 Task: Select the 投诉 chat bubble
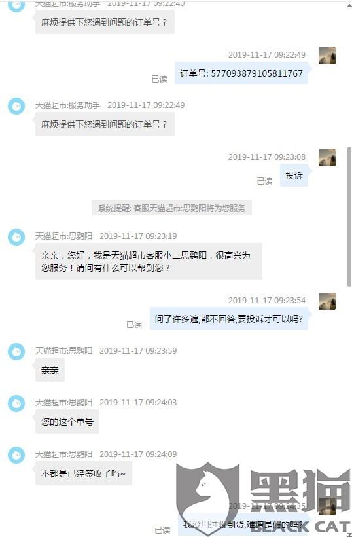[294, 176]
